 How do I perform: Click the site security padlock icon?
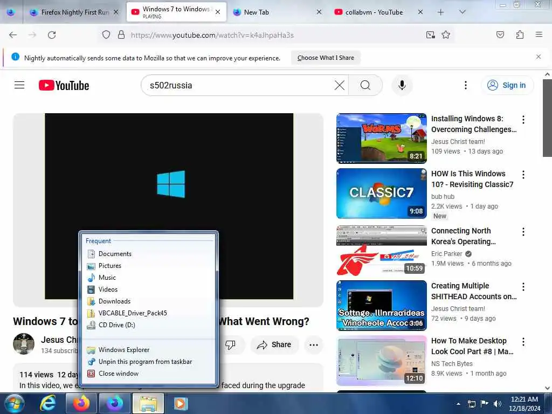121,35
